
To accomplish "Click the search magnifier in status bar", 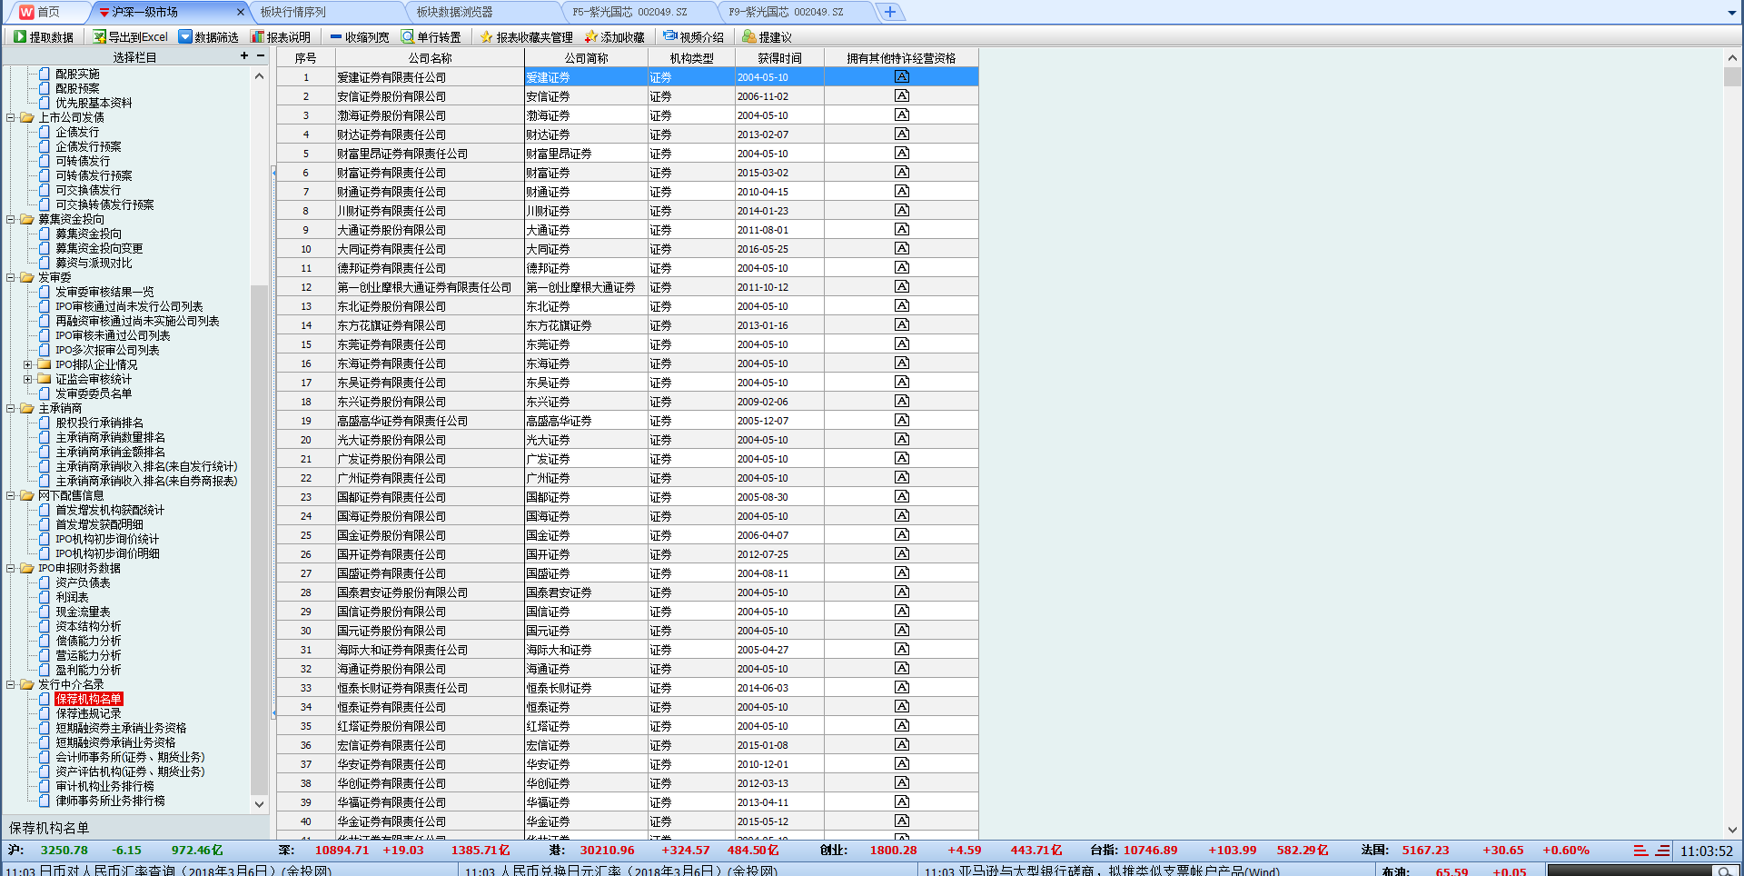I will point(1723,871).
